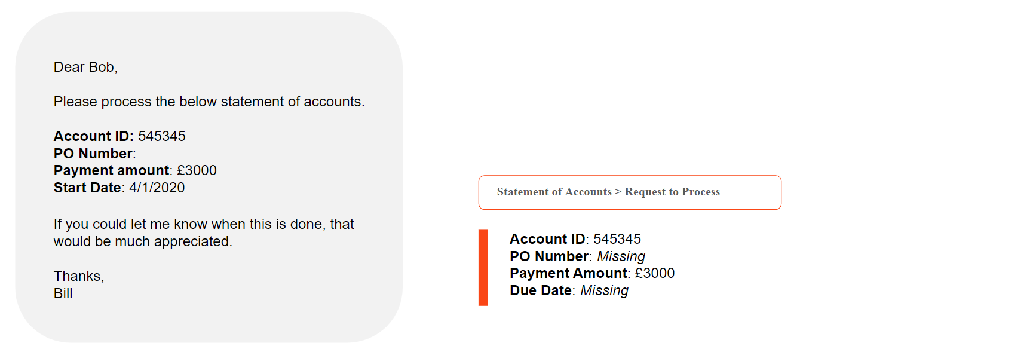Select the Due Date label
This screenshot has height=352, width=1036.
coord(541,290)
